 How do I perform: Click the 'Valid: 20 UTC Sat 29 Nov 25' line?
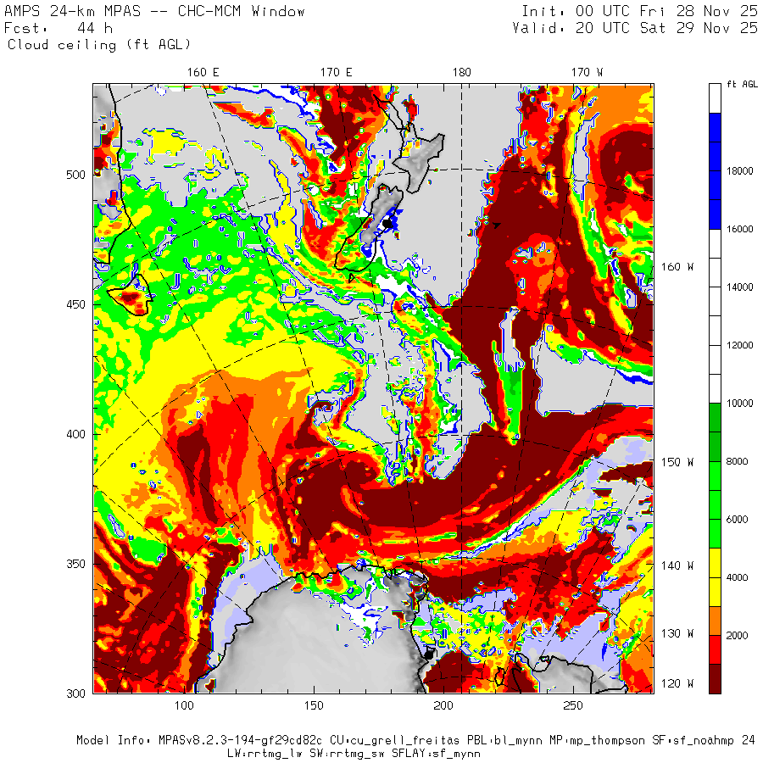634,28
